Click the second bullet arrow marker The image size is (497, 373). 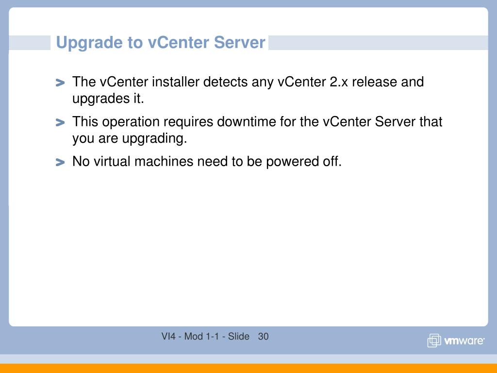click(x=60, y=122)
